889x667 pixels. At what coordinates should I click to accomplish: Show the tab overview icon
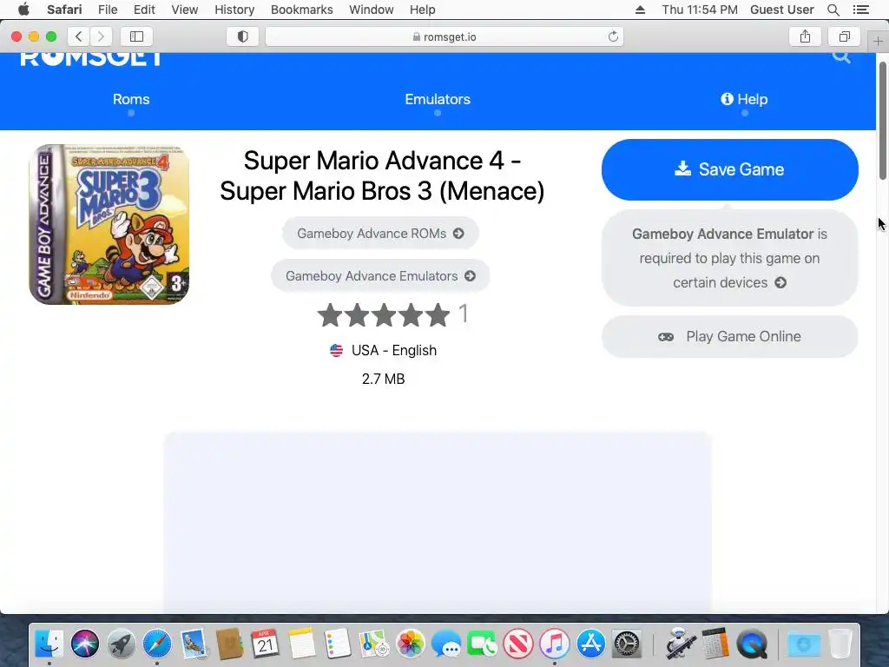[845, 36]
